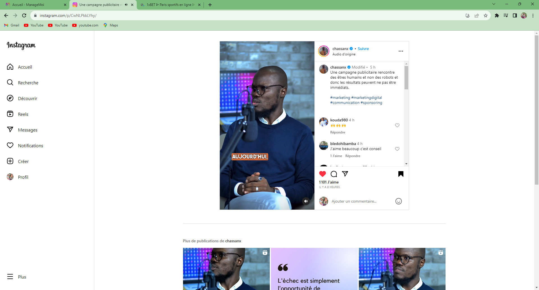Expand the Plus menu in the sidebar
Viewport: 539px width, 290px height.
click(17, 277)
